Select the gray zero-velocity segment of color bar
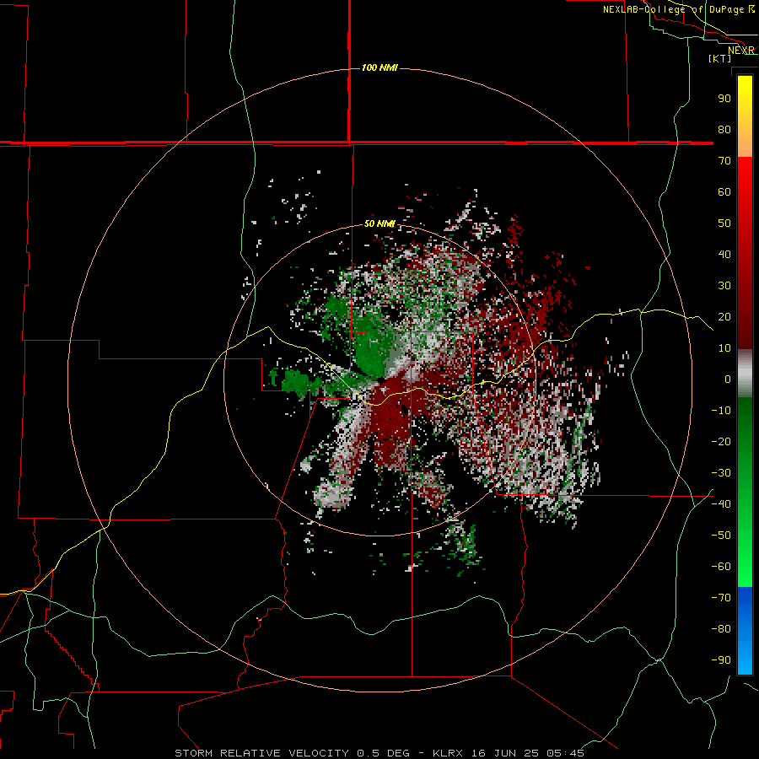The width and height of the screenshot is (759, 759). (745, 374)
